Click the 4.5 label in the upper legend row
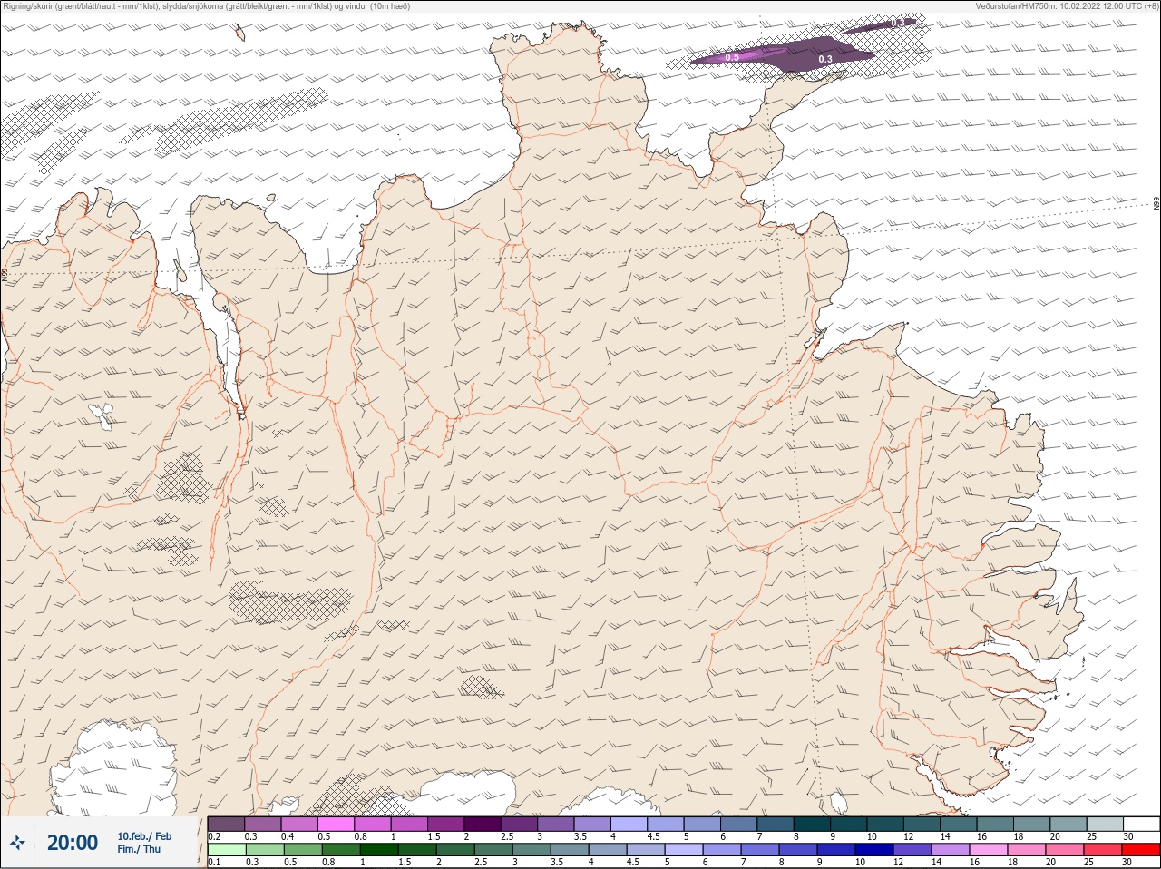Image resolution: width=1161 pixels, height=869 pixels. (x=653, y=836)
